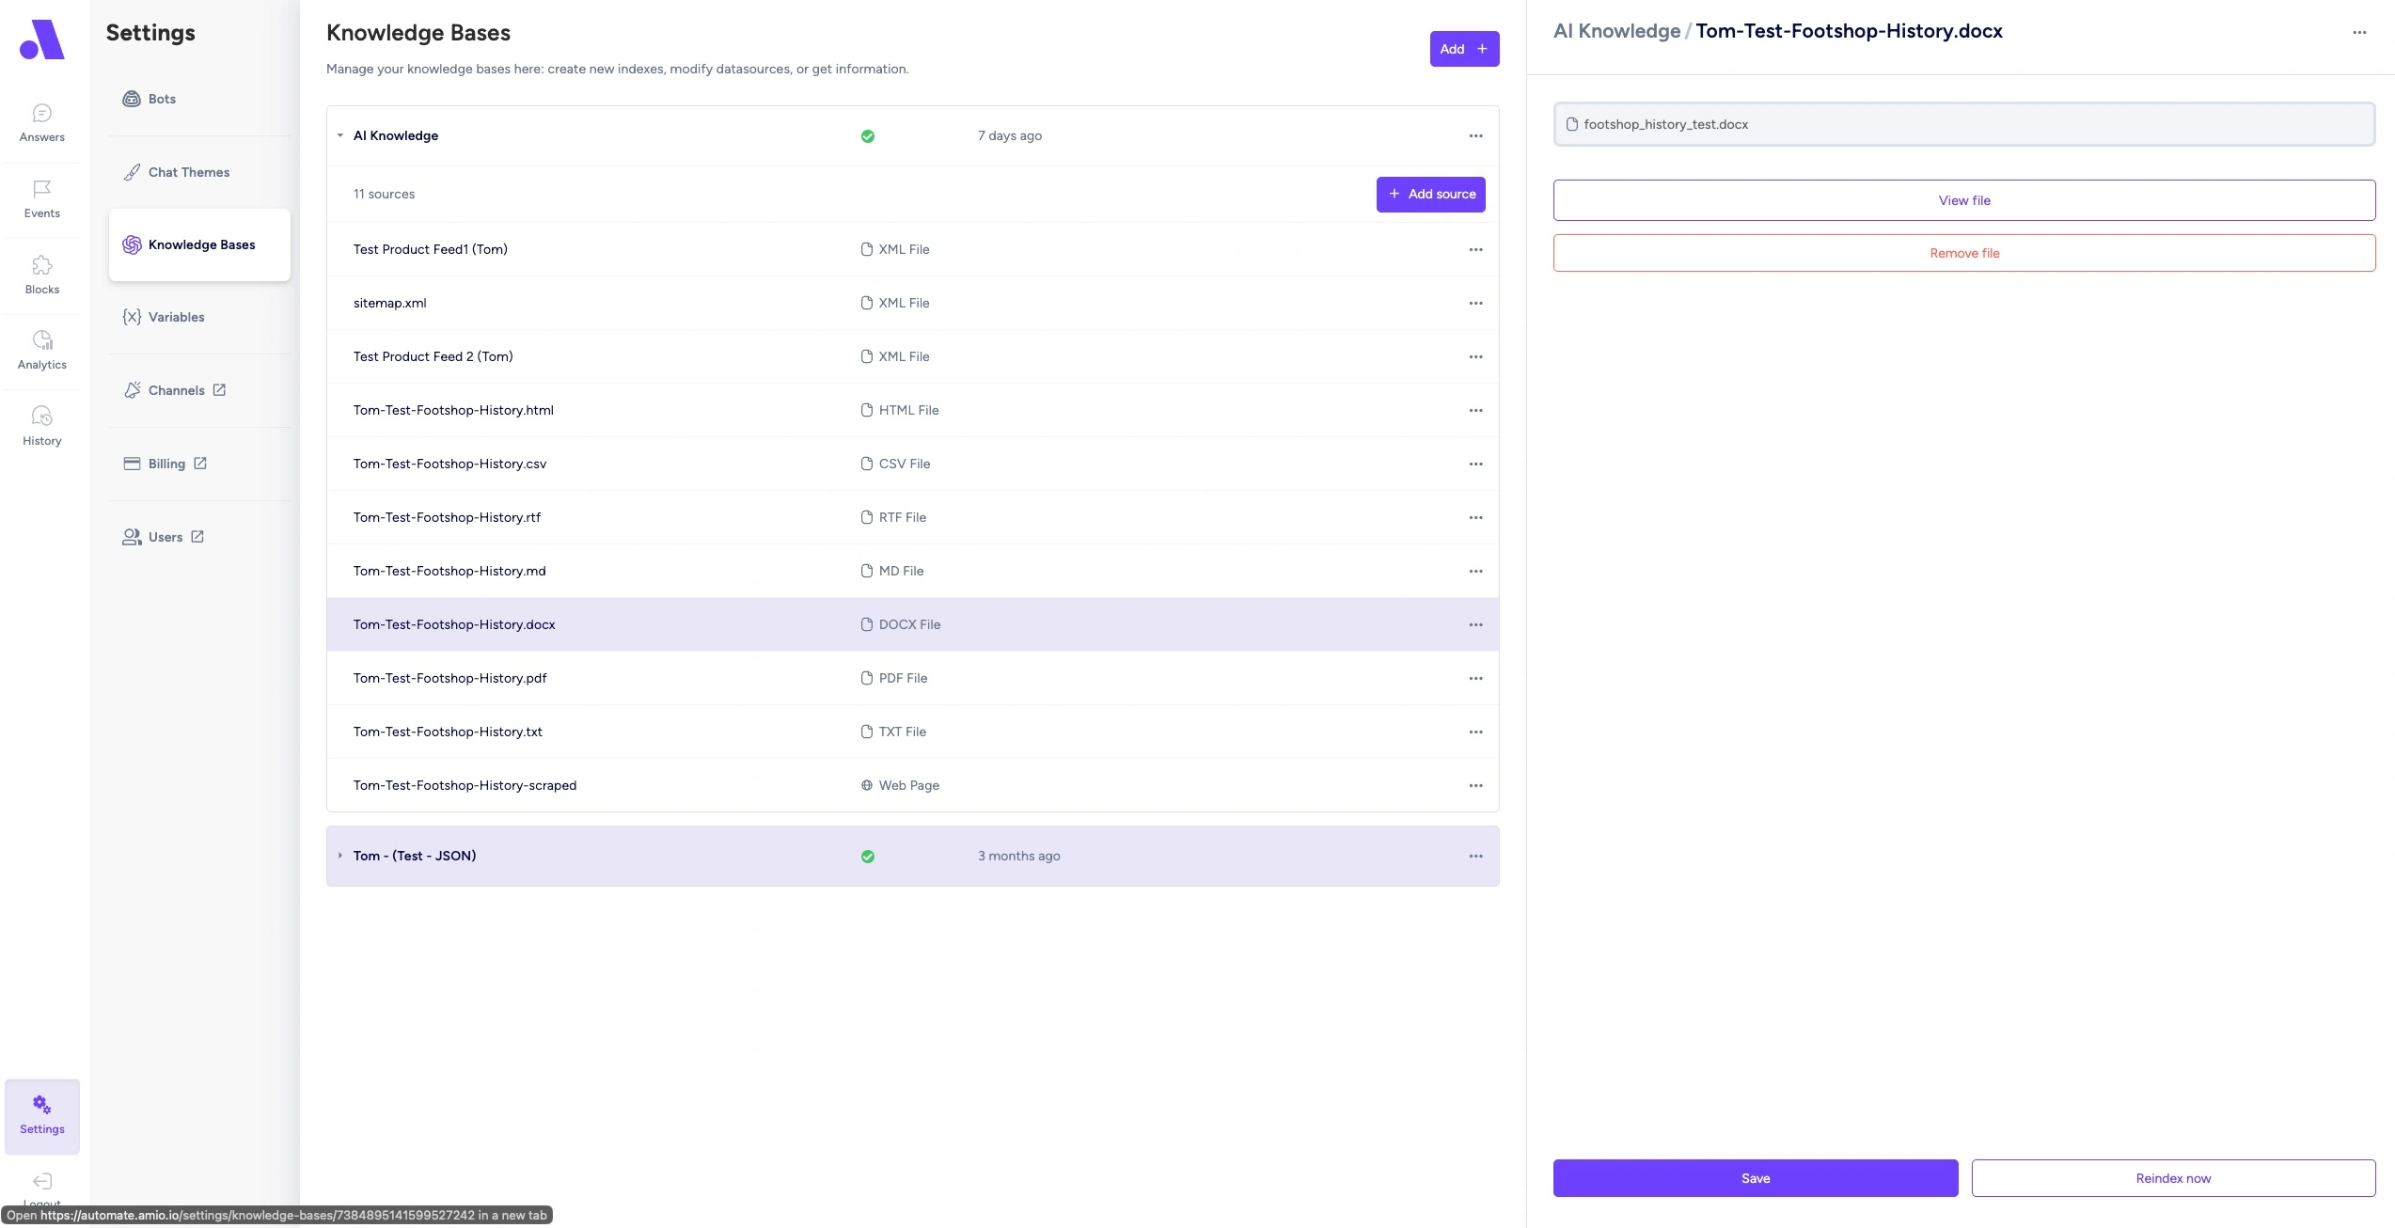This screenshot has height=1228, width=2395.
Task: Click the History clock icon
Action: pos(41,425)
